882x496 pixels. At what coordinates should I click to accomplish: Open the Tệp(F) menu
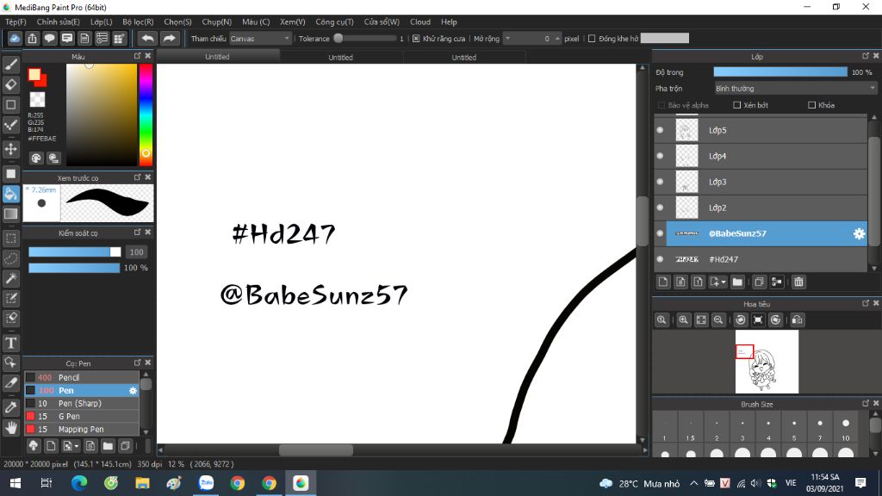click(16, 22)
